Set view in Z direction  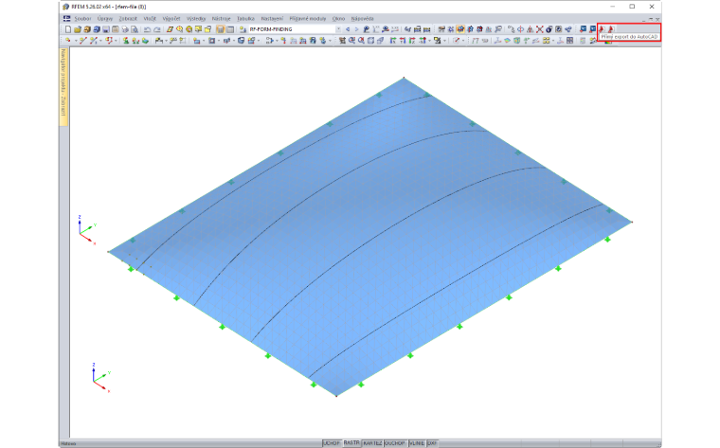[x=412, y=41]
